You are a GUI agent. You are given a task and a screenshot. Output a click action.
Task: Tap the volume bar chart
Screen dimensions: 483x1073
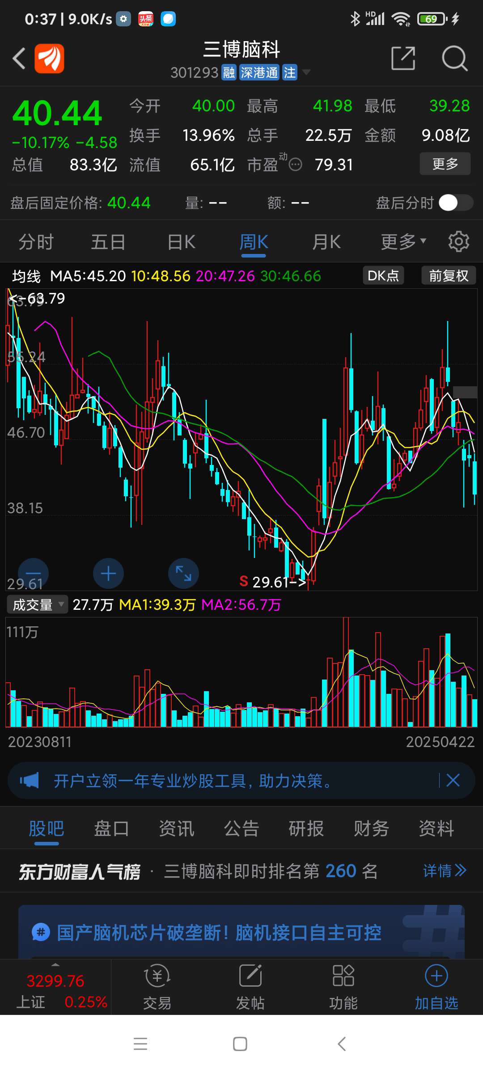click(x=241, y=672)
